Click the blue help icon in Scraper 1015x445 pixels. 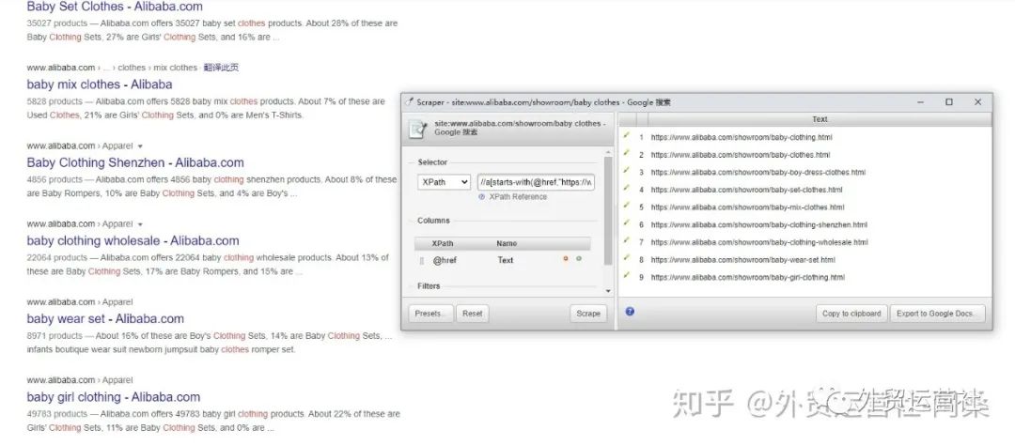coord(630,312)
